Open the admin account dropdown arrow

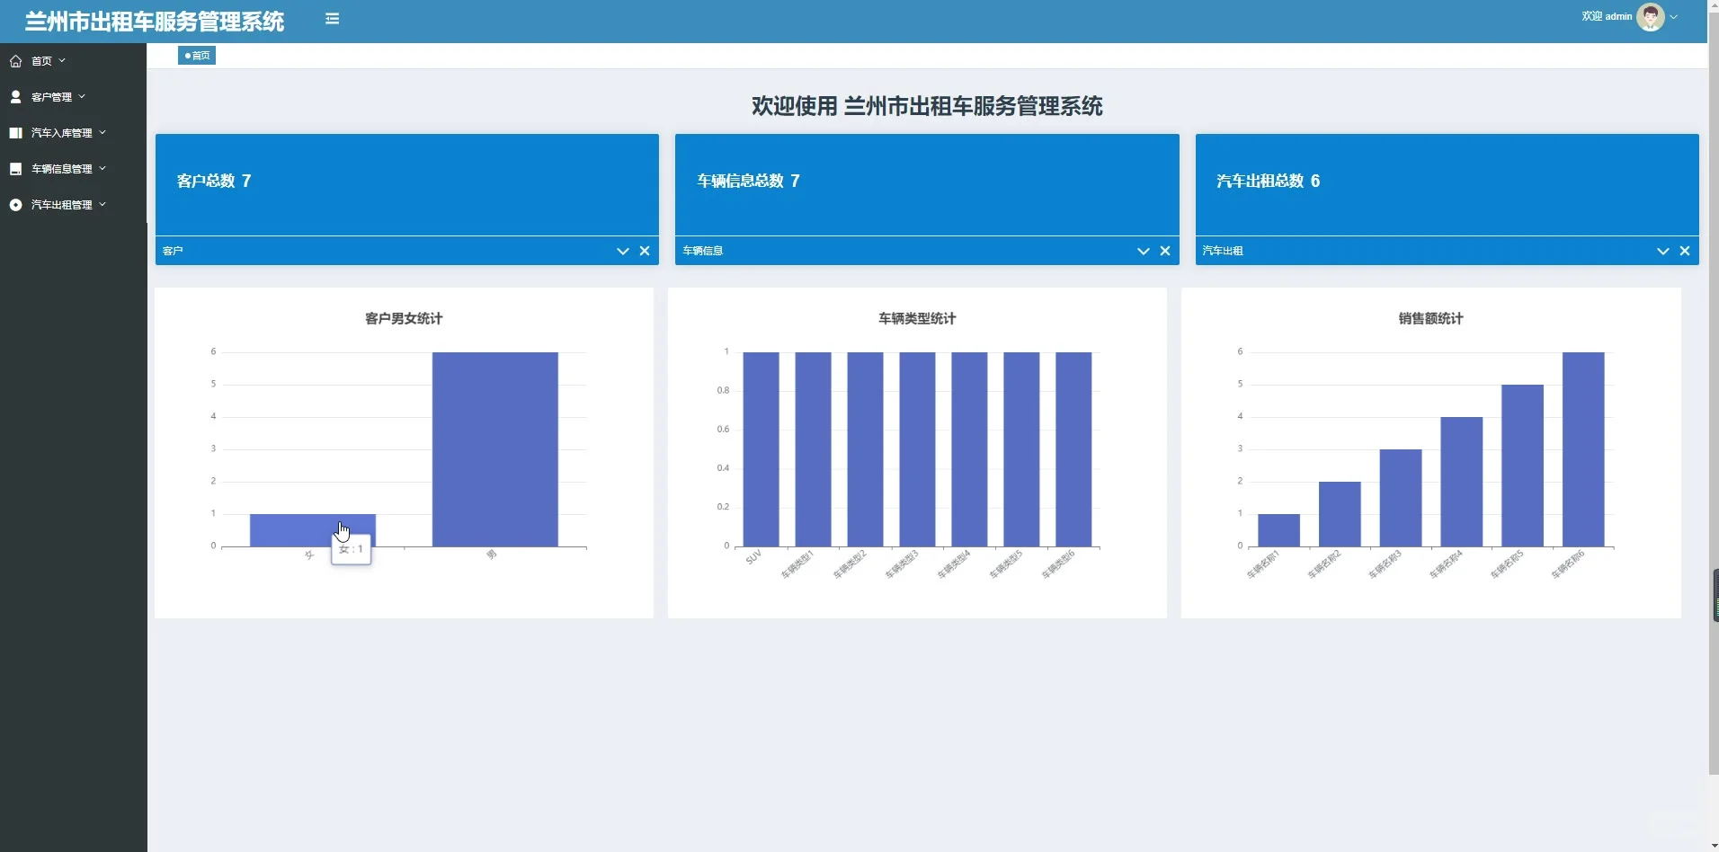pyautogui.click(x=1675, y=15)
